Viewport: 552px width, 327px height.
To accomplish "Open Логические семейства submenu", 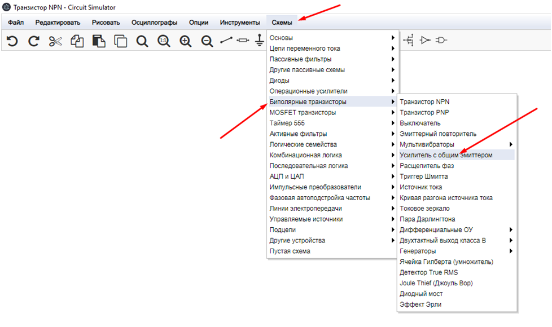I will click(332, 144).
